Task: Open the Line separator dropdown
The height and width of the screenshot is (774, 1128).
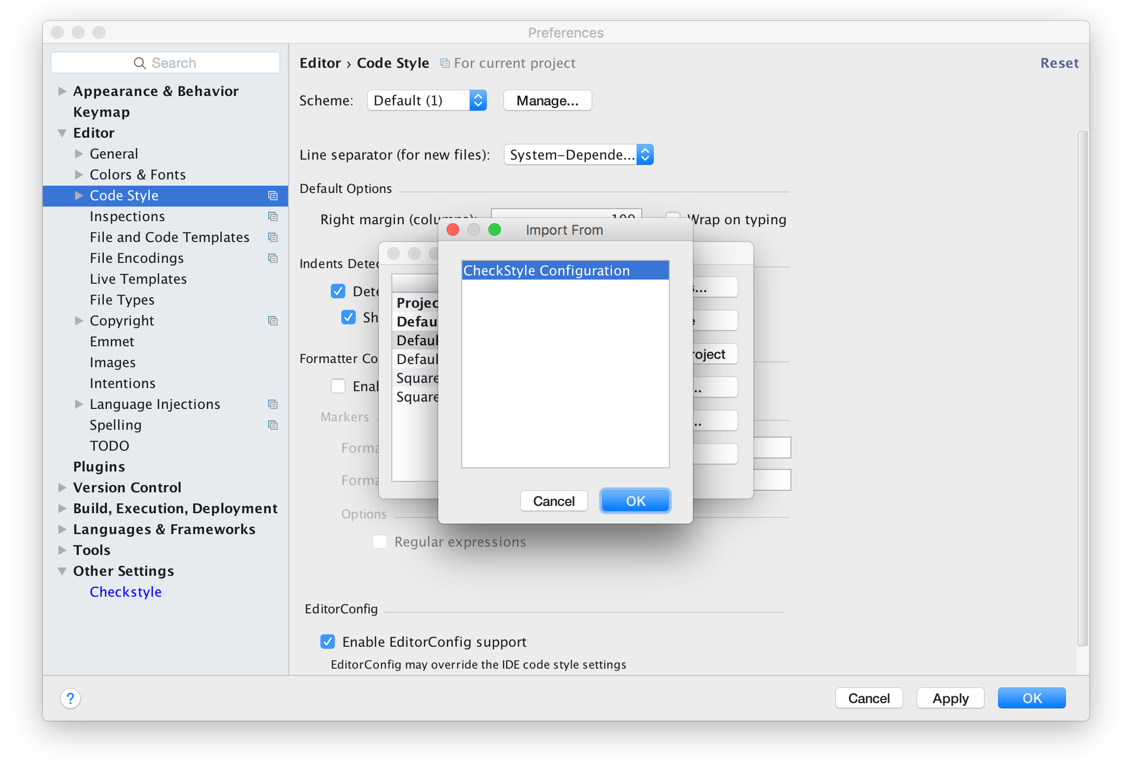Action: point(578,154)
